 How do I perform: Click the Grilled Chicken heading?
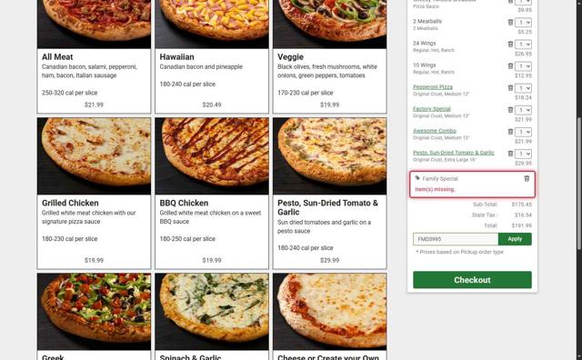70,203
